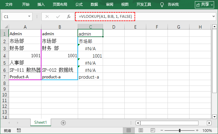Click cell A1 containing Admin
Screen dimensions: 218x134
tap(25, 34)
